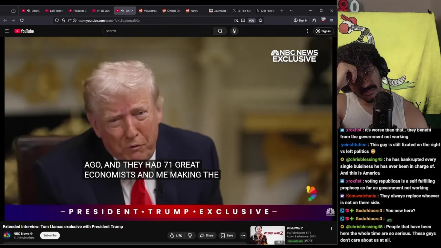Reload the page in the browser toolbar

coord(22,20)
